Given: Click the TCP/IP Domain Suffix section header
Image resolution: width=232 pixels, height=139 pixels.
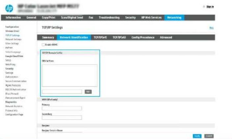Looking at the screenshot, I should click(52, 53).
